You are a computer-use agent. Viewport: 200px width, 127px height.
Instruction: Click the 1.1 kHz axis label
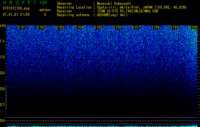tap(2, 41)
